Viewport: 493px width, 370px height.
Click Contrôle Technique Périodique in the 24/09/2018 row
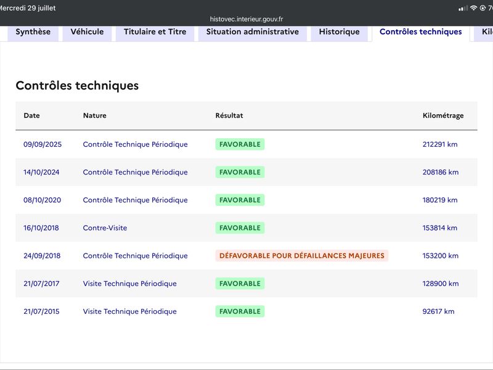click(x=135, y=256)
